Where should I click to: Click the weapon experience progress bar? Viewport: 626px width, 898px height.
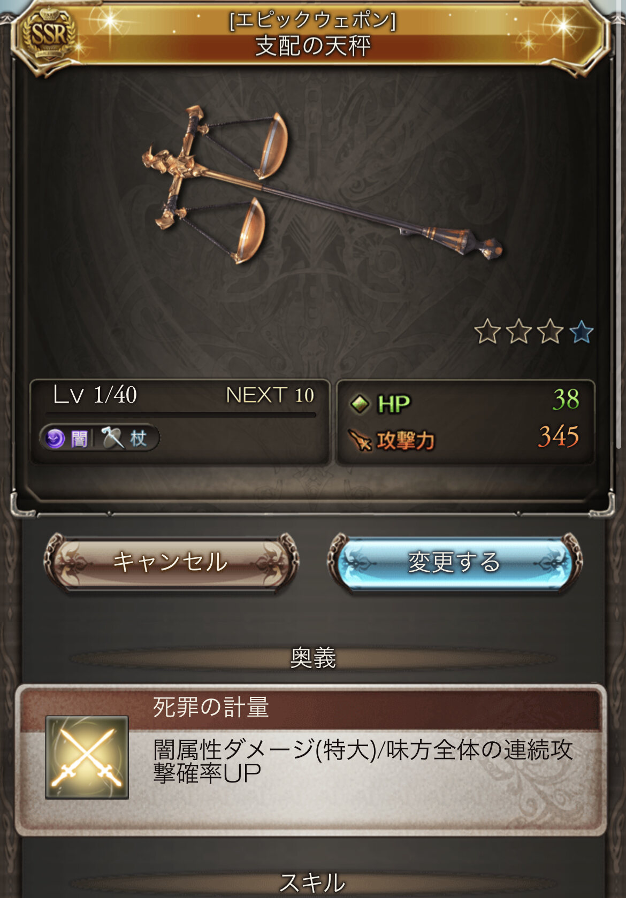pos(181,415)
